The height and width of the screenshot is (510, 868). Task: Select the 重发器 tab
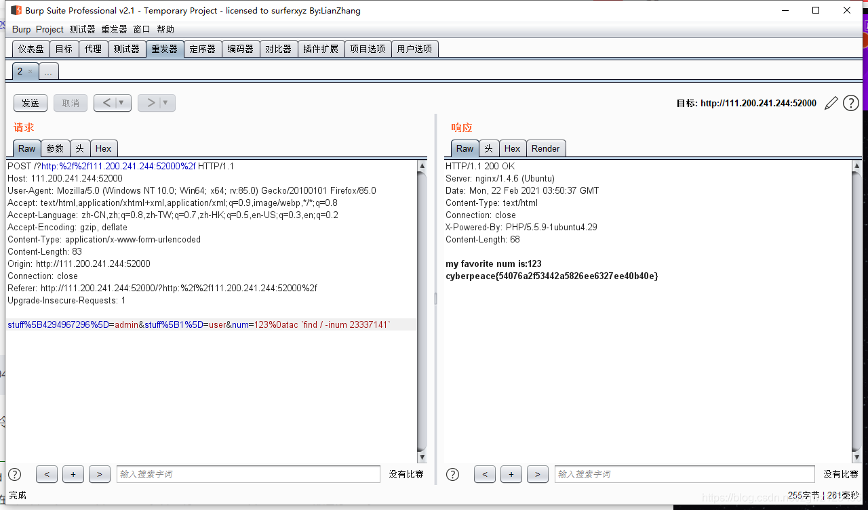pyautogui.click(x=165, y=49)
